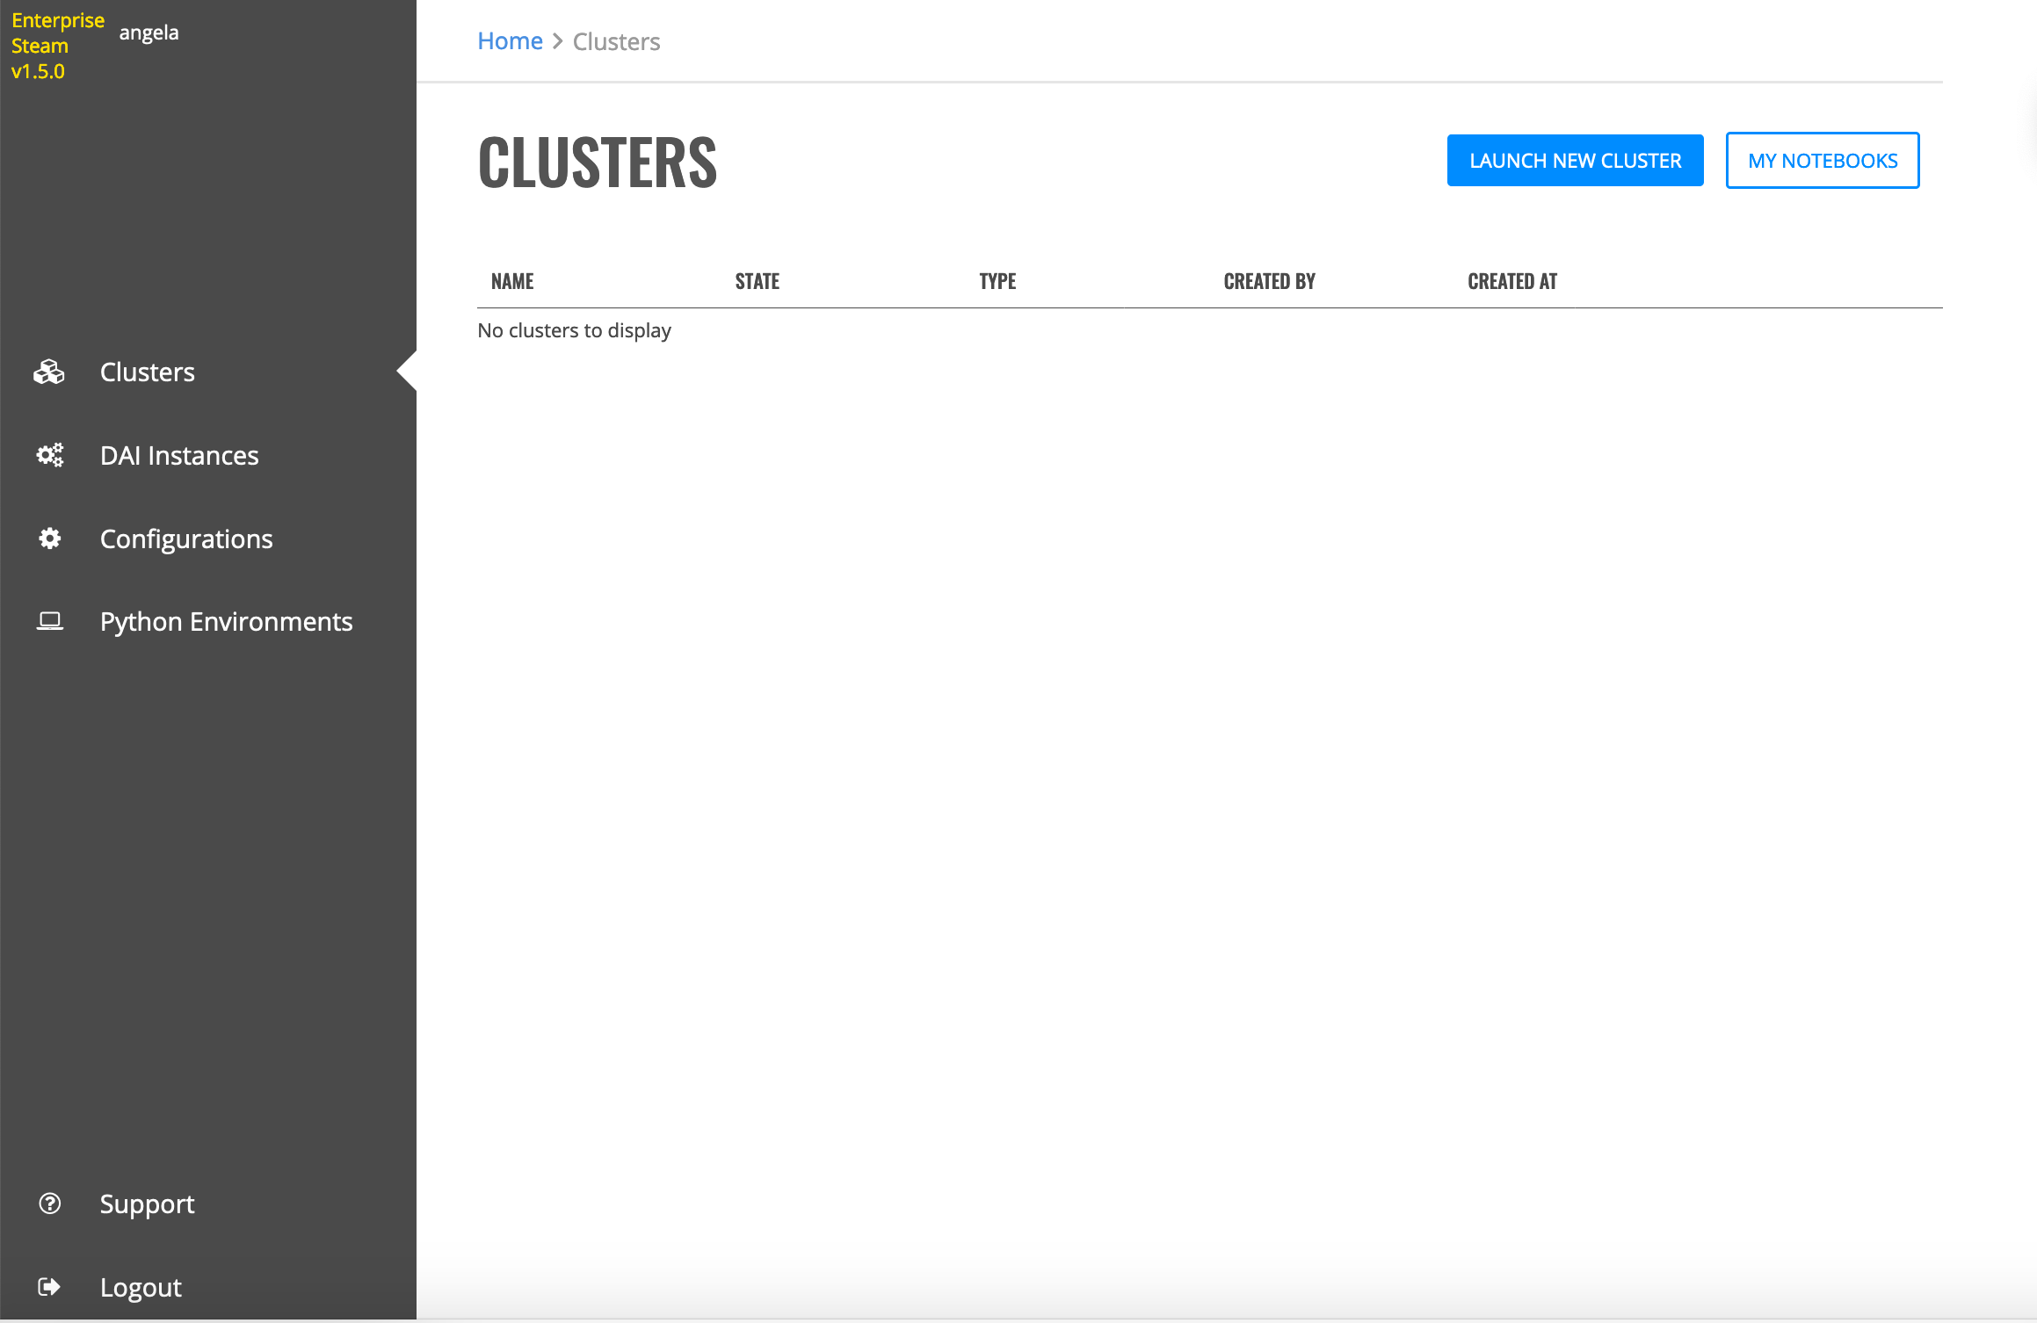
Task: Click the Python Environments laptop icon
Action: tap(49, 622)
